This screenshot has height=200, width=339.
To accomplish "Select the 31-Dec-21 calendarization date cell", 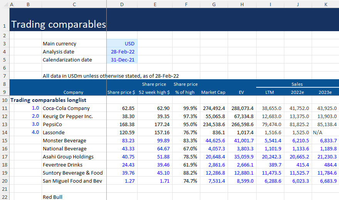I will tap(122, 60).
